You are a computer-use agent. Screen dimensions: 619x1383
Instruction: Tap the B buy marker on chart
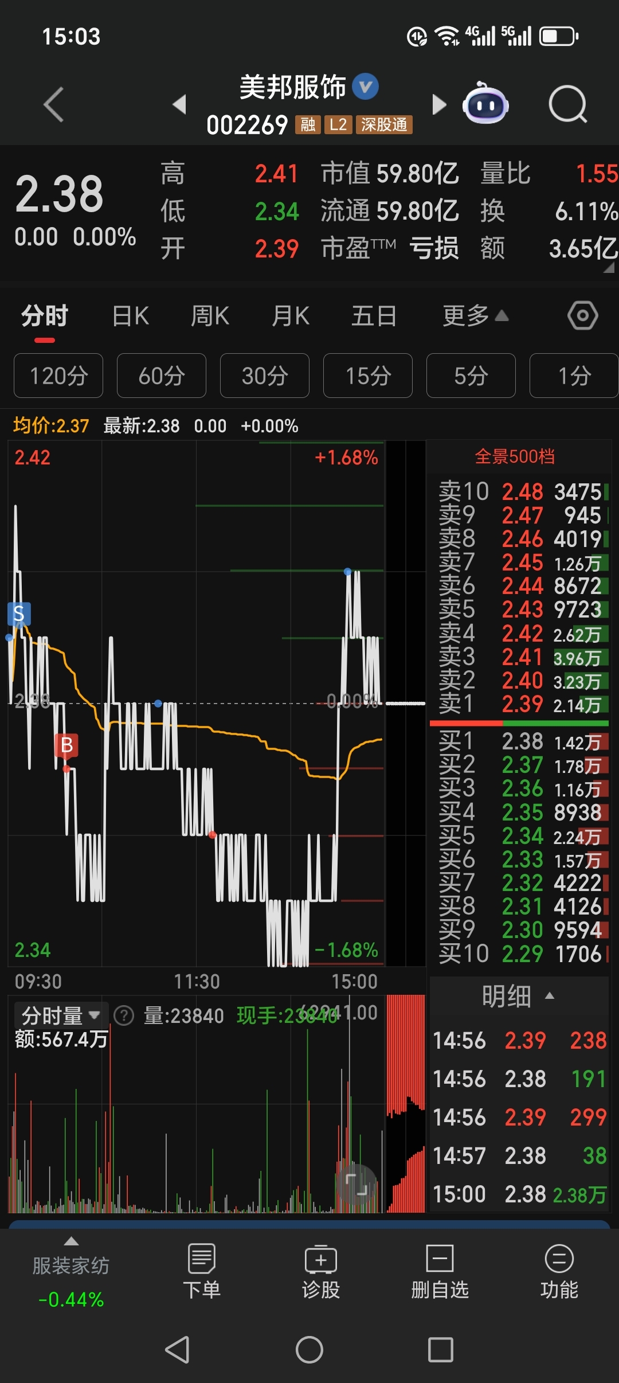[x=66, y=745]
